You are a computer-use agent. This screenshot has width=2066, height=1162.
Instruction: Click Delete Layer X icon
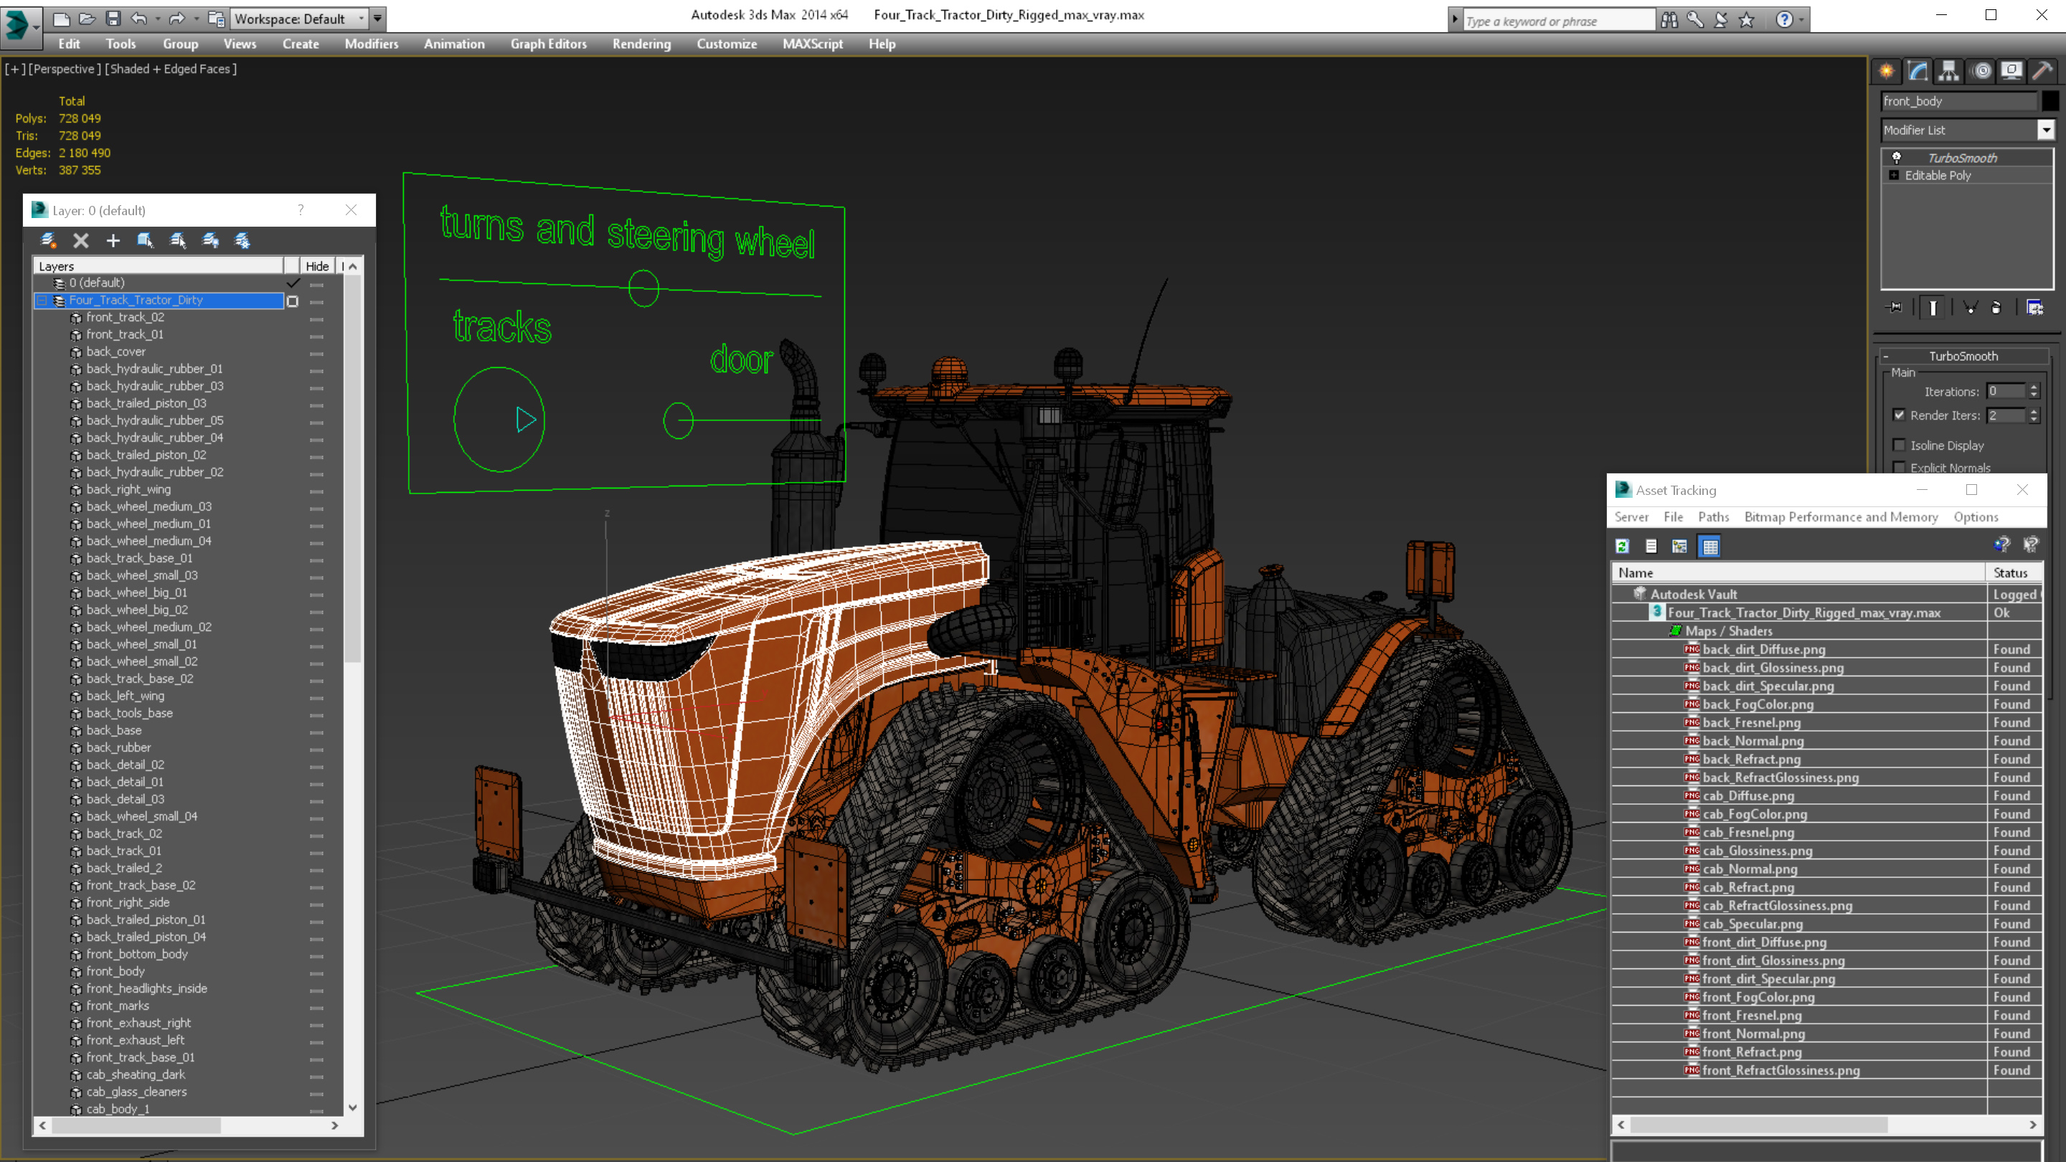click(81, 240)
